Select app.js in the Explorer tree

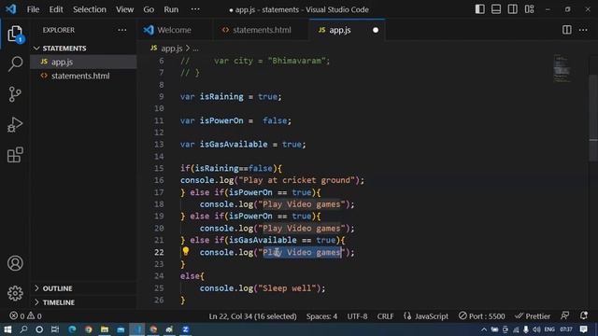tap(83, 62)
